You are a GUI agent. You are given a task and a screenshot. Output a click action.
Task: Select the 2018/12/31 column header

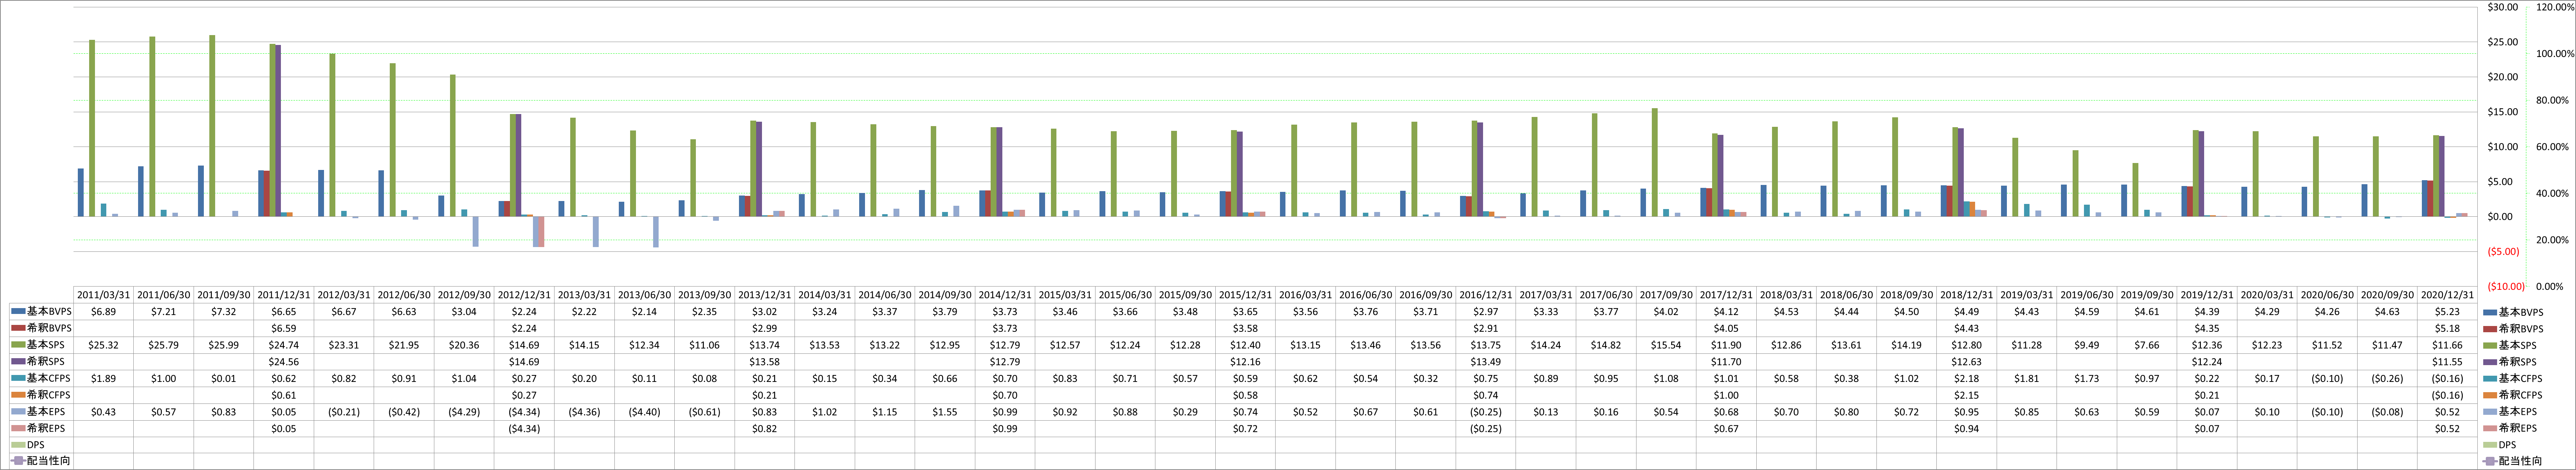(1967, 295)
